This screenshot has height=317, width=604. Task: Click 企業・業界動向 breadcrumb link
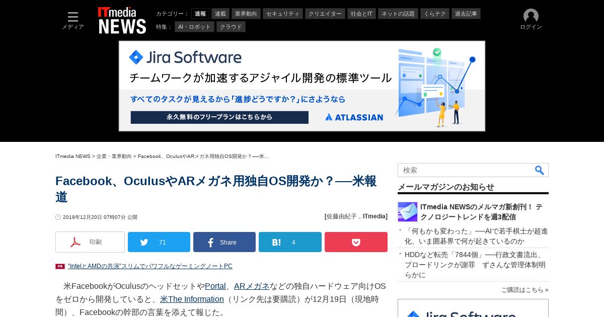114,156
